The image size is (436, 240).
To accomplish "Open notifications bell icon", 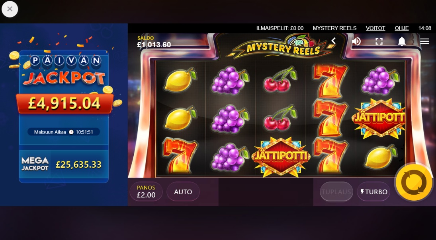I will coord(401,41).
